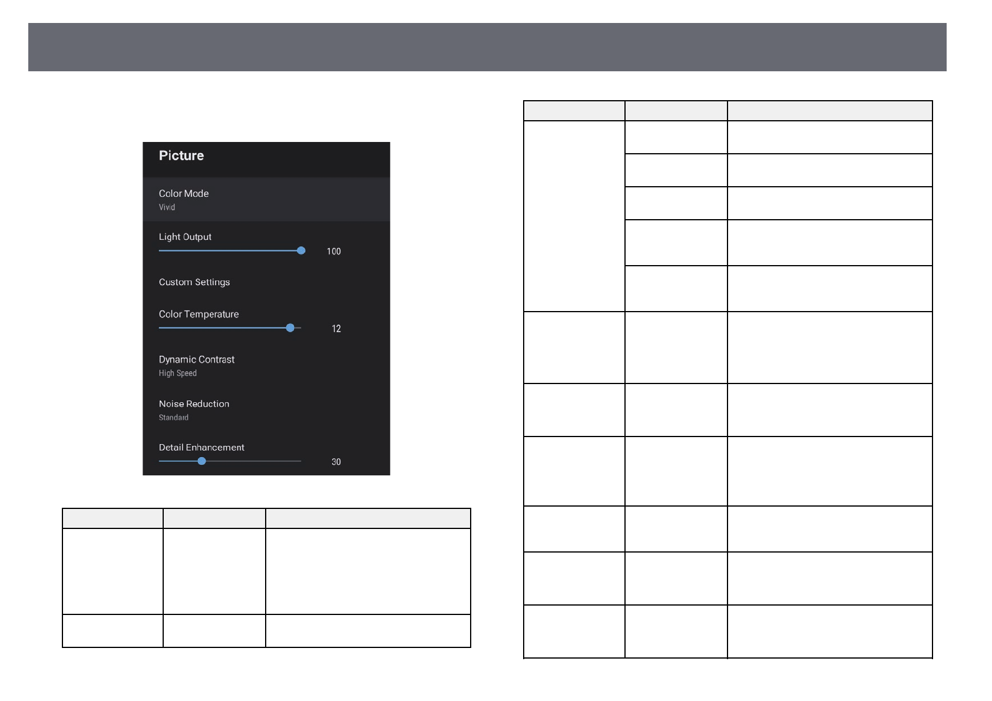This screenshot has height=701, width=992.
Task: Open Custom Settings in Picture menu
Action: click(x=194, y=282)
